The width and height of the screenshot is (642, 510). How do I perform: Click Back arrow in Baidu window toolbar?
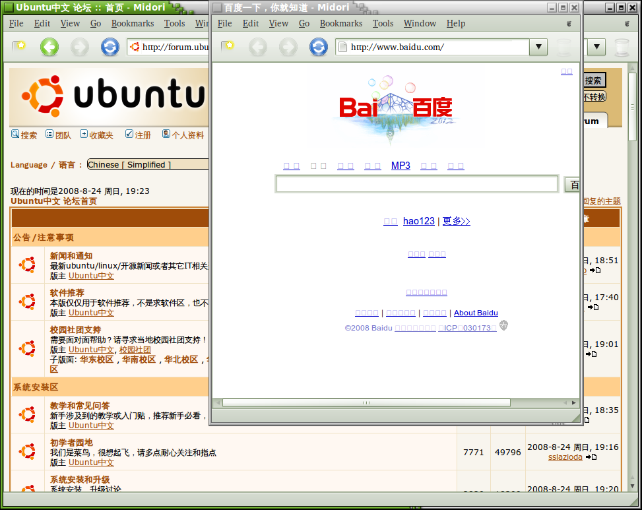point(258,47)
